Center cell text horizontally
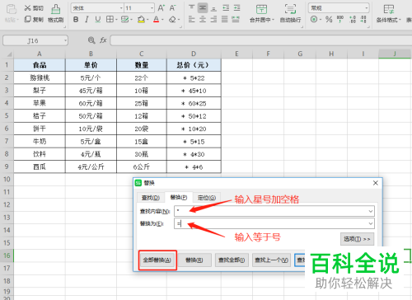Viewport: 412px width, 300px height. (x=203, y=20)
